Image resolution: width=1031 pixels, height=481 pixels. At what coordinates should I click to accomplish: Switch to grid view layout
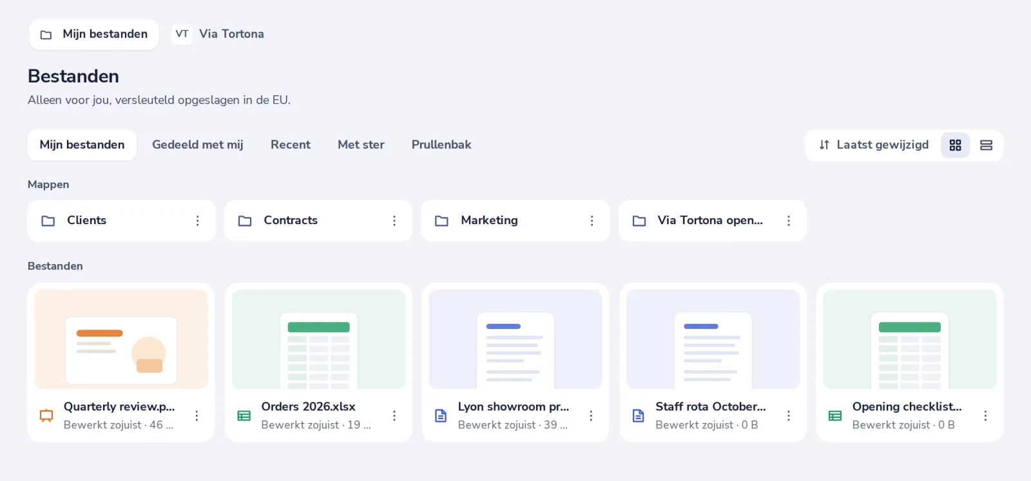click(x=955, y=145)
